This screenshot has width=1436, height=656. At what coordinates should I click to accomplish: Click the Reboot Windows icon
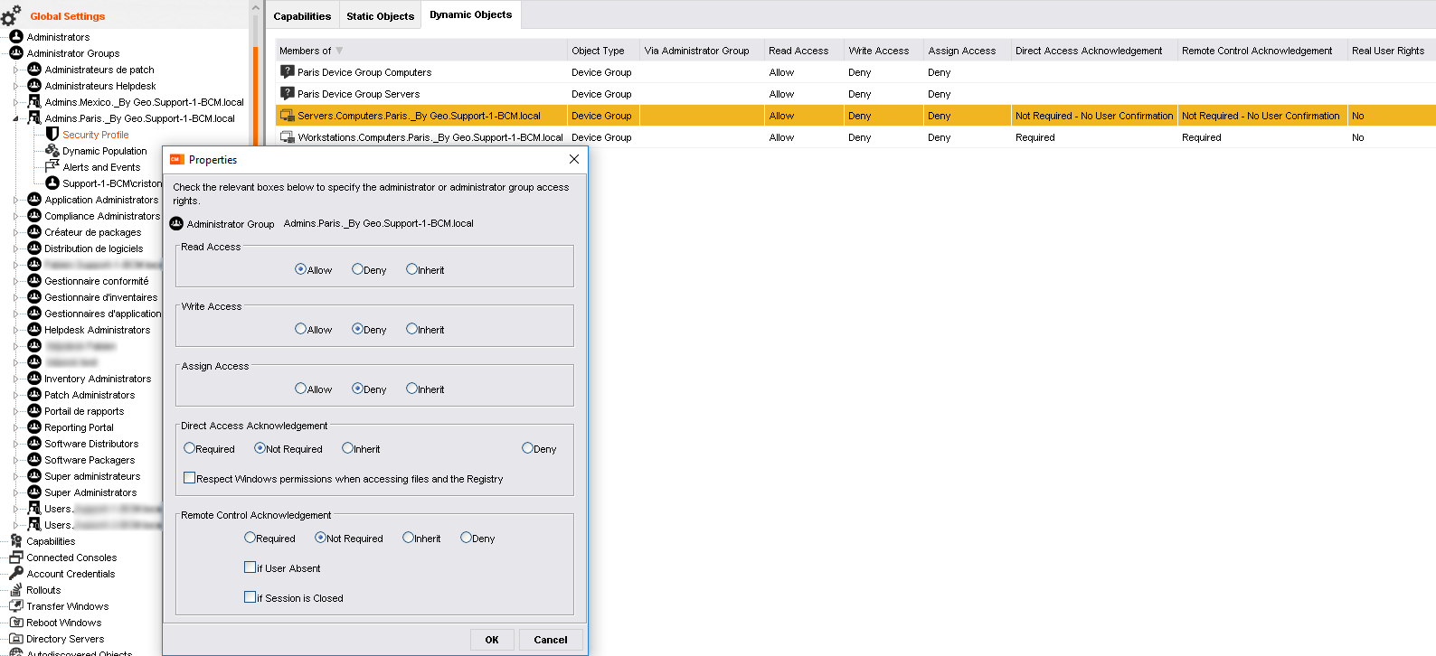[x=16, y=623]
